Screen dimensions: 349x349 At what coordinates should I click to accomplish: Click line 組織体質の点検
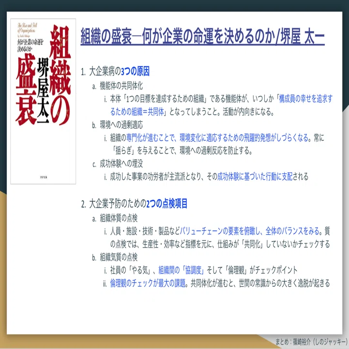point(119,218)
